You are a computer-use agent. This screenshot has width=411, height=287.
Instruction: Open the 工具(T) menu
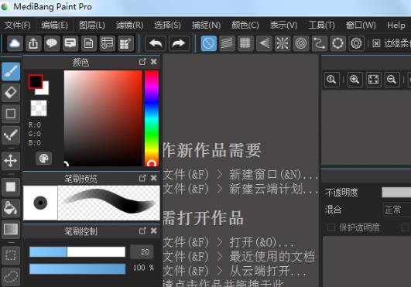[322, 25]
